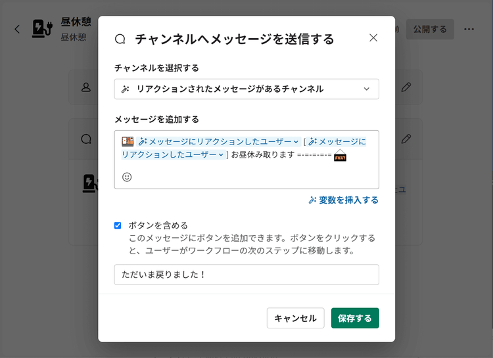Expand second リアクションしたユーザー variable chevron
Image resolution: width=493 pixels, height=358 pixels.
[x=221, y=154]
